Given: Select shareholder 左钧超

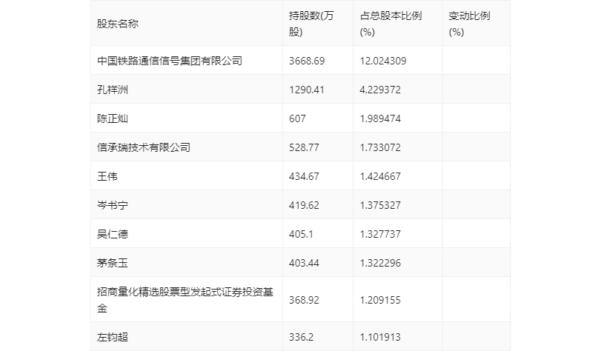Looking at the screenshot, I should click(113, 337).
